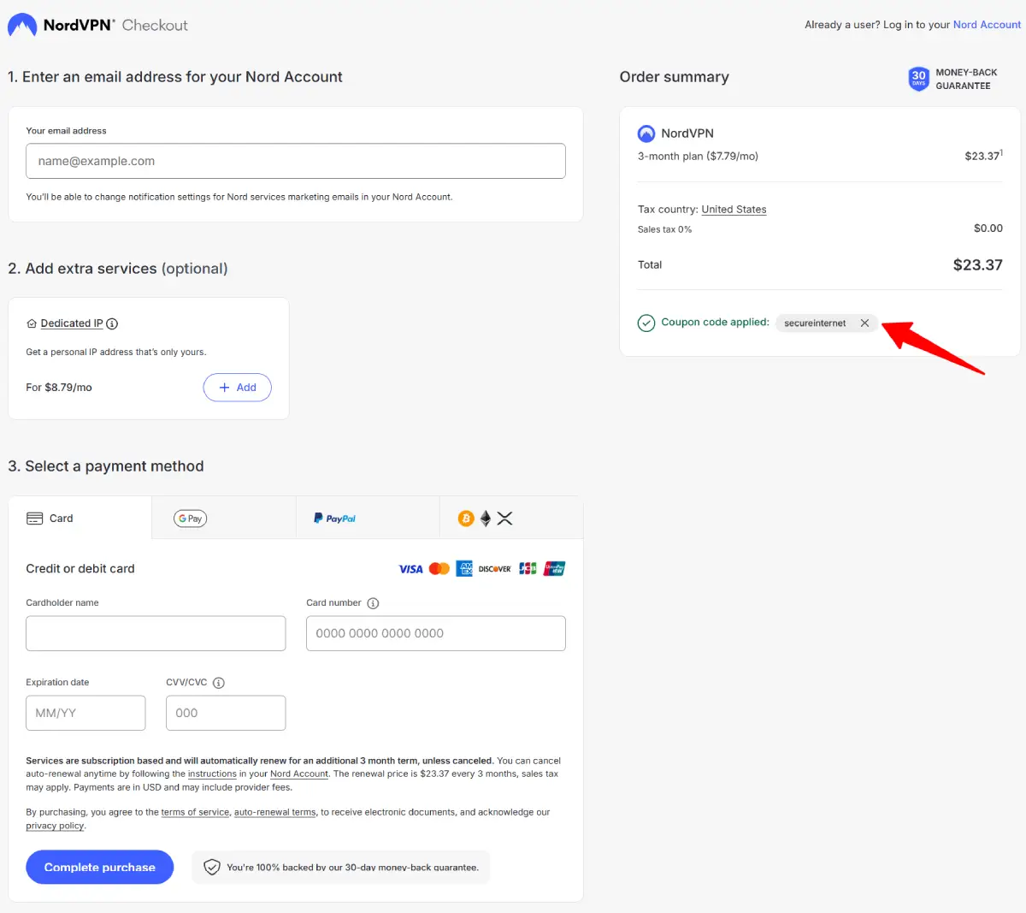Select the PayPal payment tab
The image size is (1026, 913).
(x=368, y=519)
